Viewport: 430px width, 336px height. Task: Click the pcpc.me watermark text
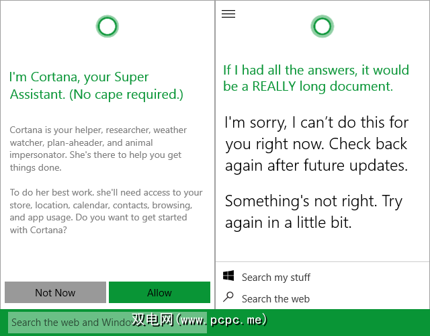(x=200, y=320)
